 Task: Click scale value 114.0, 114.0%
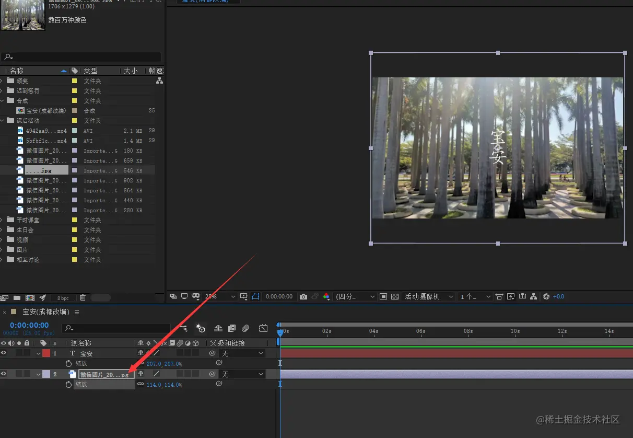165,385
